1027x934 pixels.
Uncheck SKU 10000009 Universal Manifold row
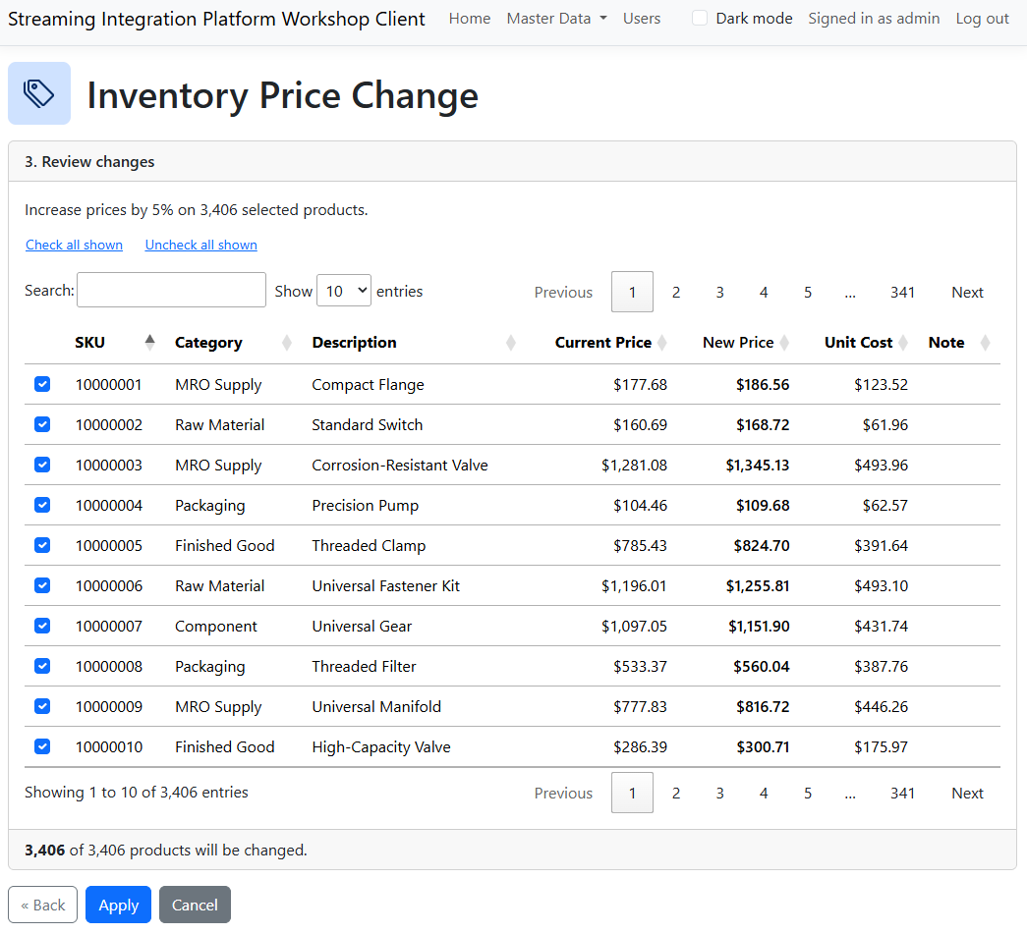(x=42, y=706)
